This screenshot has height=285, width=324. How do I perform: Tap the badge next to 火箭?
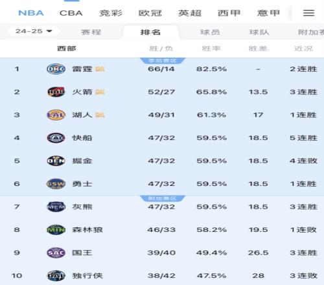100,92
